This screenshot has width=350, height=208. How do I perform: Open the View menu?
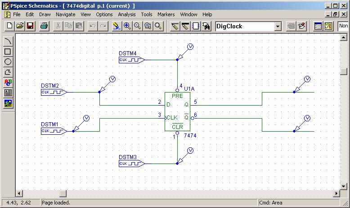[86, 14]
